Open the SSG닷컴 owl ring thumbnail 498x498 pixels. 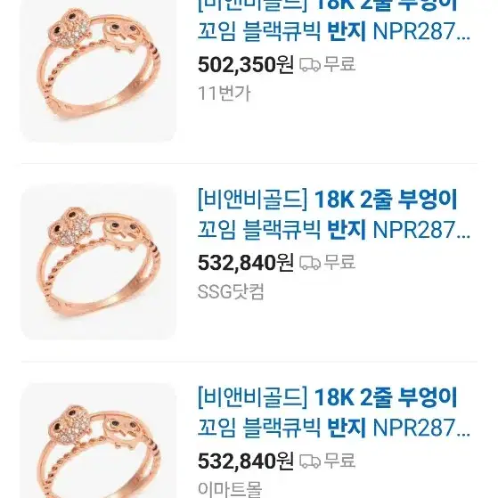click(98, 262)
